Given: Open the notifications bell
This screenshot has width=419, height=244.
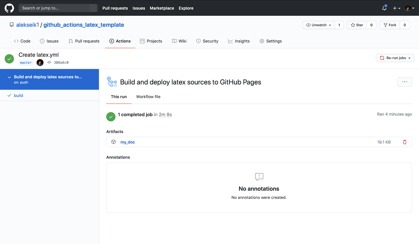Looking at the screenshot, I should (x=384, y=8).
